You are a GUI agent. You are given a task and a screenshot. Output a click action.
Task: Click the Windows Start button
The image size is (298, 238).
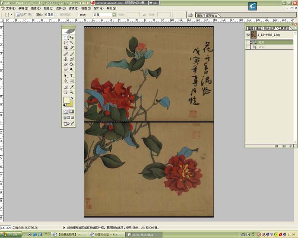click(11, 235)
